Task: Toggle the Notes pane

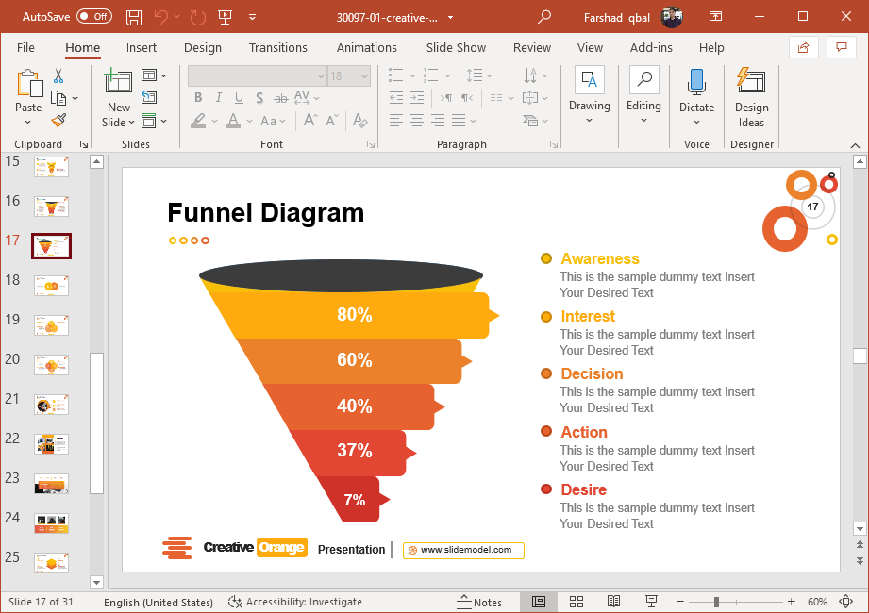Action: click(x=479, y=602)
